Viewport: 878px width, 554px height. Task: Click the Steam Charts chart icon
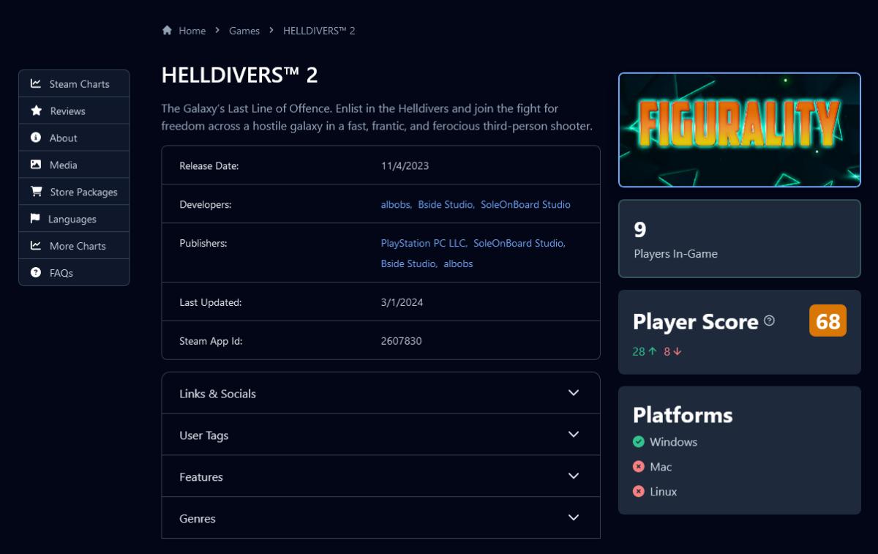36,83
